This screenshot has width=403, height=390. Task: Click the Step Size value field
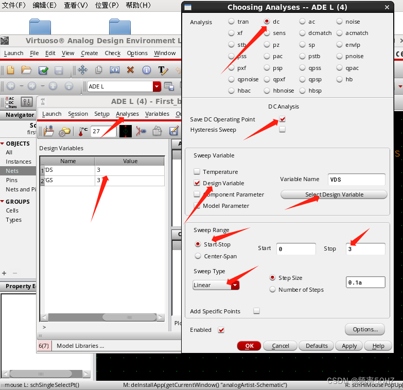pyautogui.click(x=365, y=282)
